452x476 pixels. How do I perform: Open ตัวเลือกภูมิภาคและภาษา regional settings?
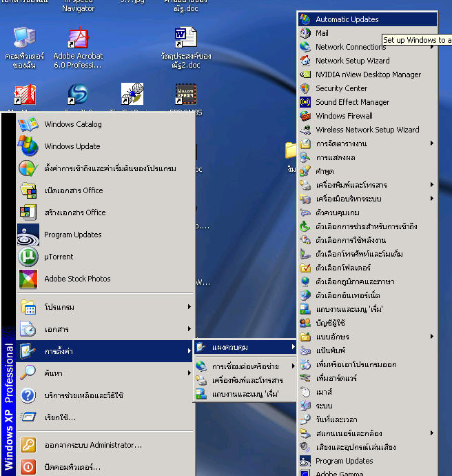(367, 281)
